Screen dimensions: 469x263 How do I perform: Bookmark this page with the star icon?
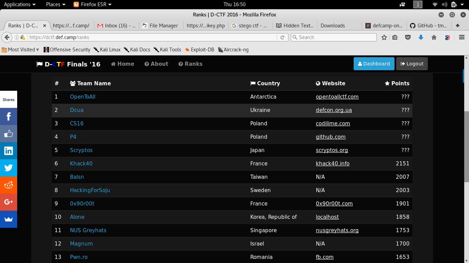point(384,37)
